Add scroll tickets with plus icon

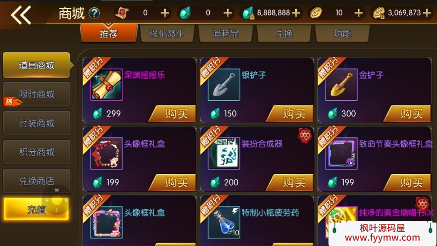click(x=165, y=13)
